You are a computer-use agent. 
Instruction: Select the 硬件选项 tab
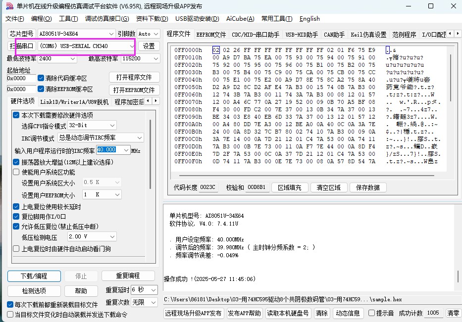(23, 101)
